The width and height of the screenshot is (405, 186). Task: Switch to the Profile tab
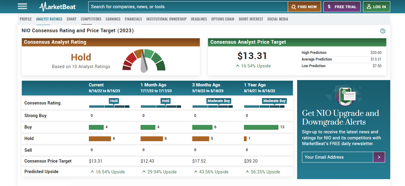26,19
